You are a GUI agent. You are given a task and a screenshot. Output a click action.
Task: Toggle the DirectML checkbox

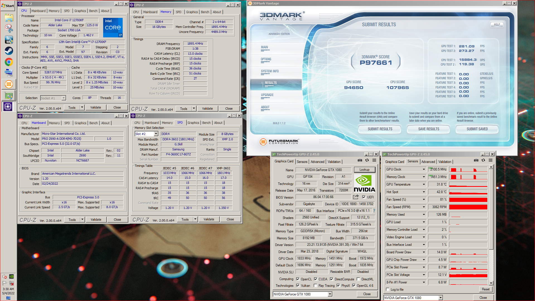[358, 279]
